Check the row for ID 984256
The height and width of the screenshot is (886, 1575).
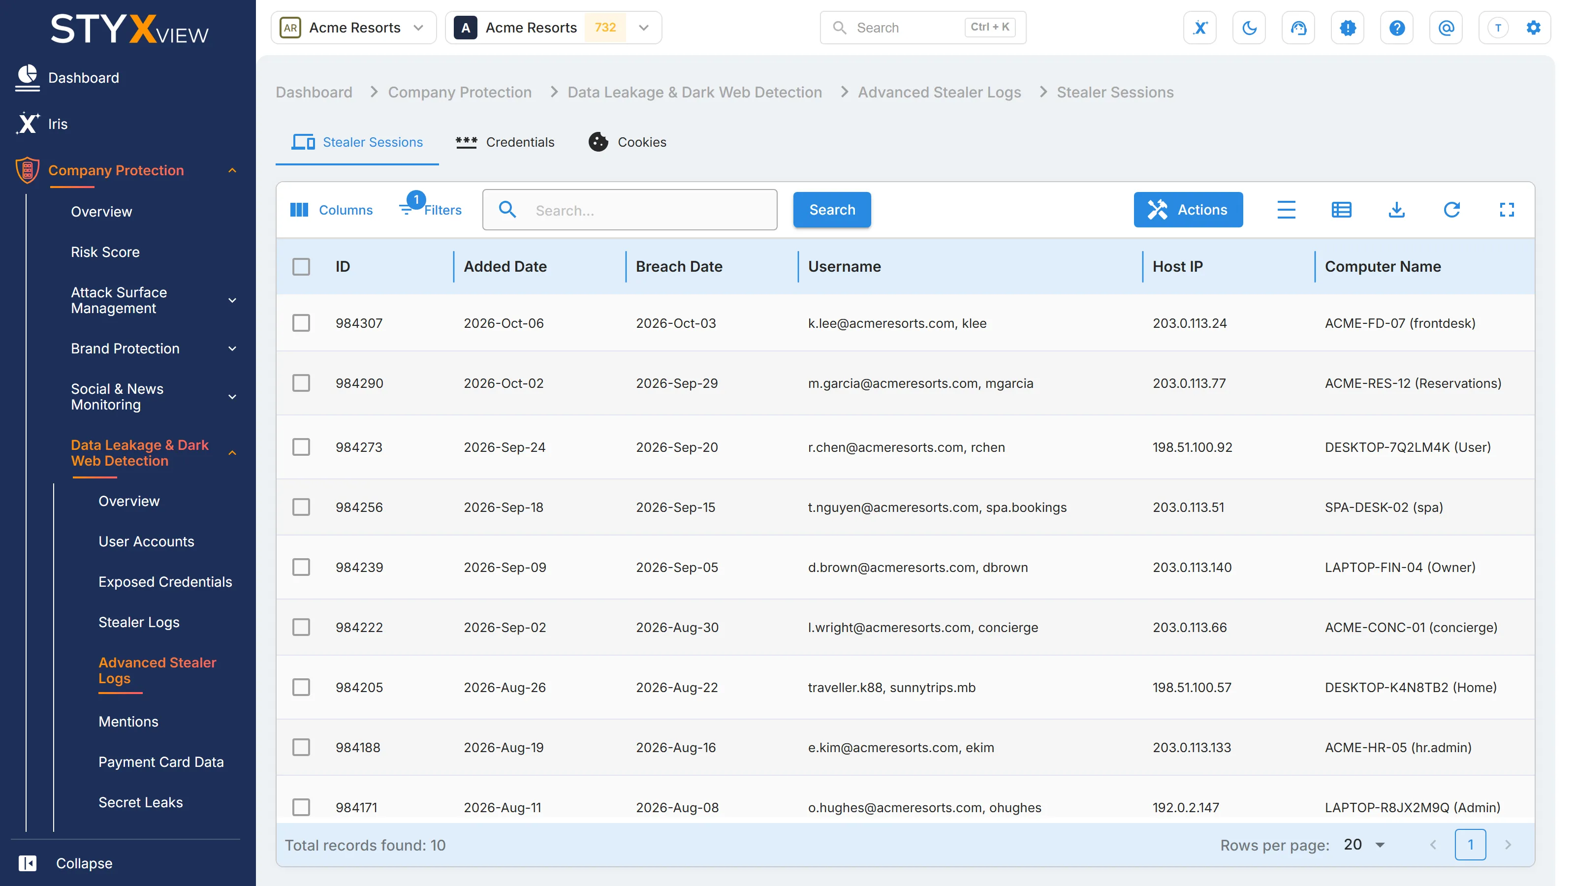pyautogui.click(x=301, y=507)
